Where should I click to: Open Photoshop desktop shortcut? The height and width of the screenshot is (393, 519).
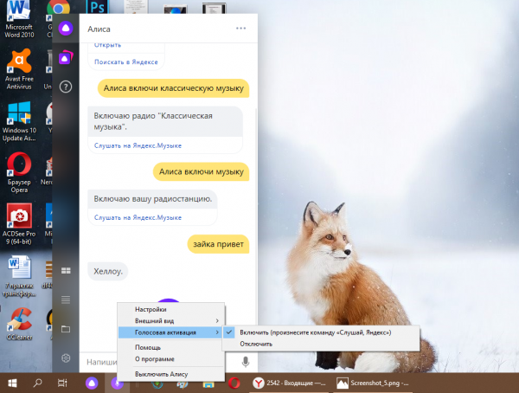pyautogui.click(x=97, y=7)
